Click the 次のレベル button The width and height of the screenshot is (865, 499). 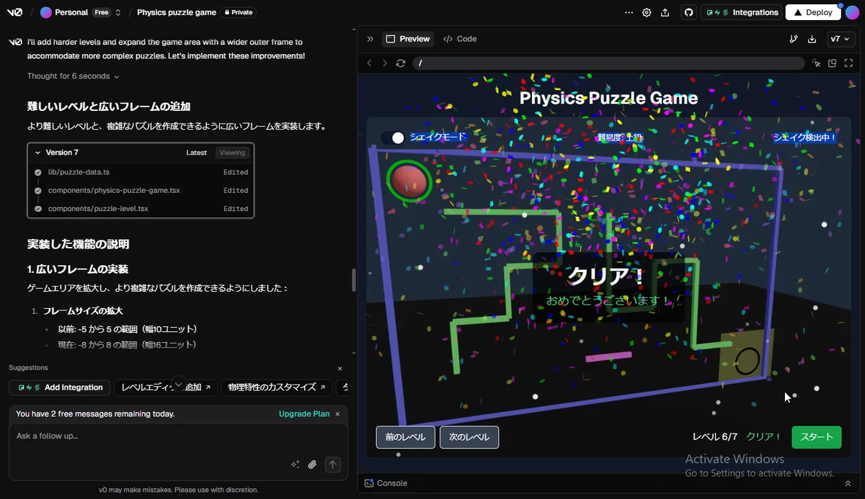469,437
